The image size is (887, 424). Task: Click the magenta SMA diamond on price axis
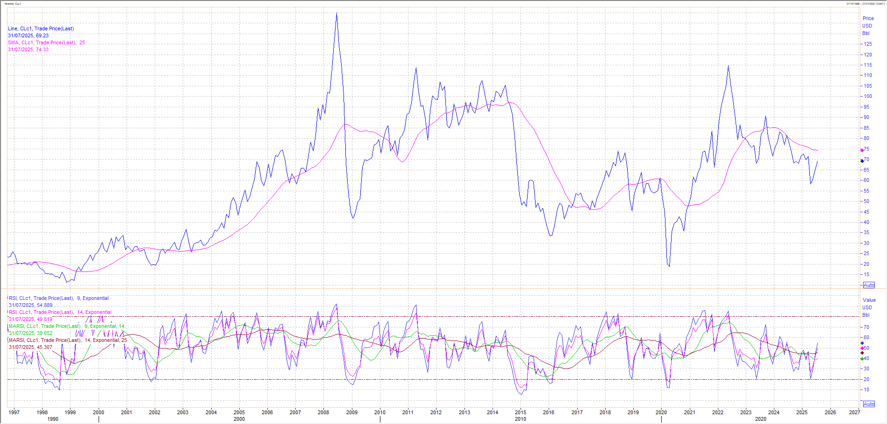click(862, 150)
